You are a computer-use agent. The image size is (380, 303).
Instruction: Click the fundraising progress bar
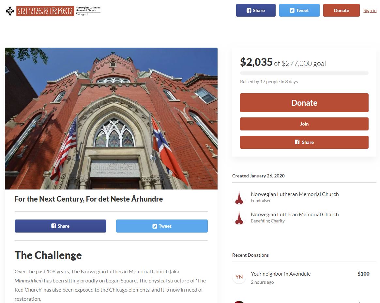pyautogui.click(x=304, y=73)
